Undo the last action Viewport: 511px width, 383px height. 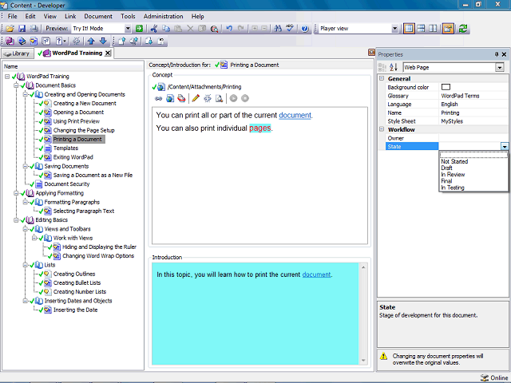tap(229, 29)
